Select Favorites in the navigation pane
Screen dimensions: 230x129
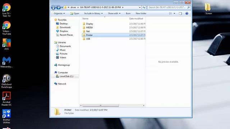click(x=62, y=20)
